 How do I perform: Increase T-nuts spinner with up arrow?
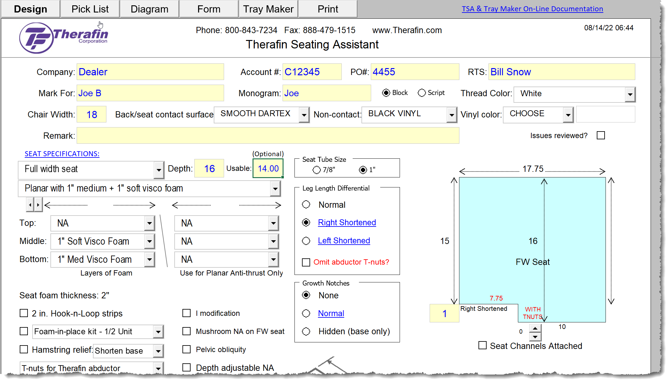(535, 328)
